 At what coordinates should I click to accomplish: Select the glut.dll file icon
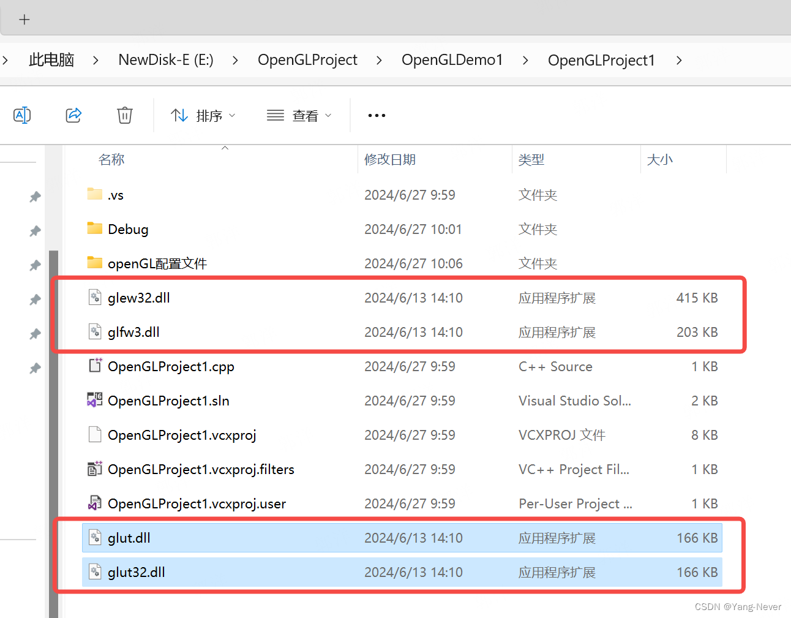point(95,538)
